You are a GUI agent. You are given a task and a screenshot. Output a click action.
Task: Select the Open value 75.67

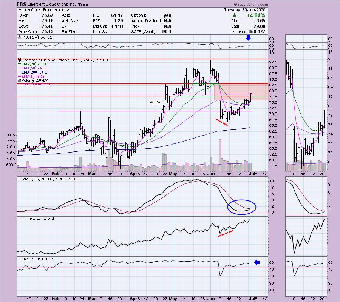tap(48, 15)
